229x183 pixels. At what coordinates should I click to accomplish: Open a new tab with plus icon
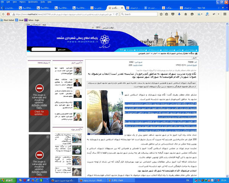(223, 8)
